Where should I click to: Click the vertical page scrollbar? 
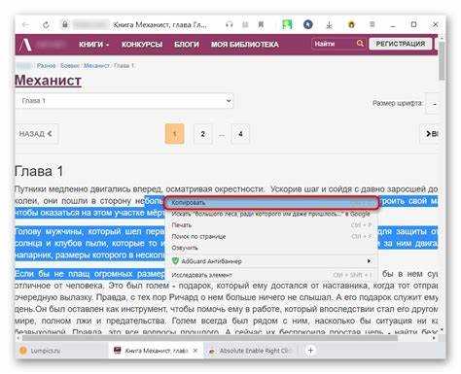[x=443, y=61]
